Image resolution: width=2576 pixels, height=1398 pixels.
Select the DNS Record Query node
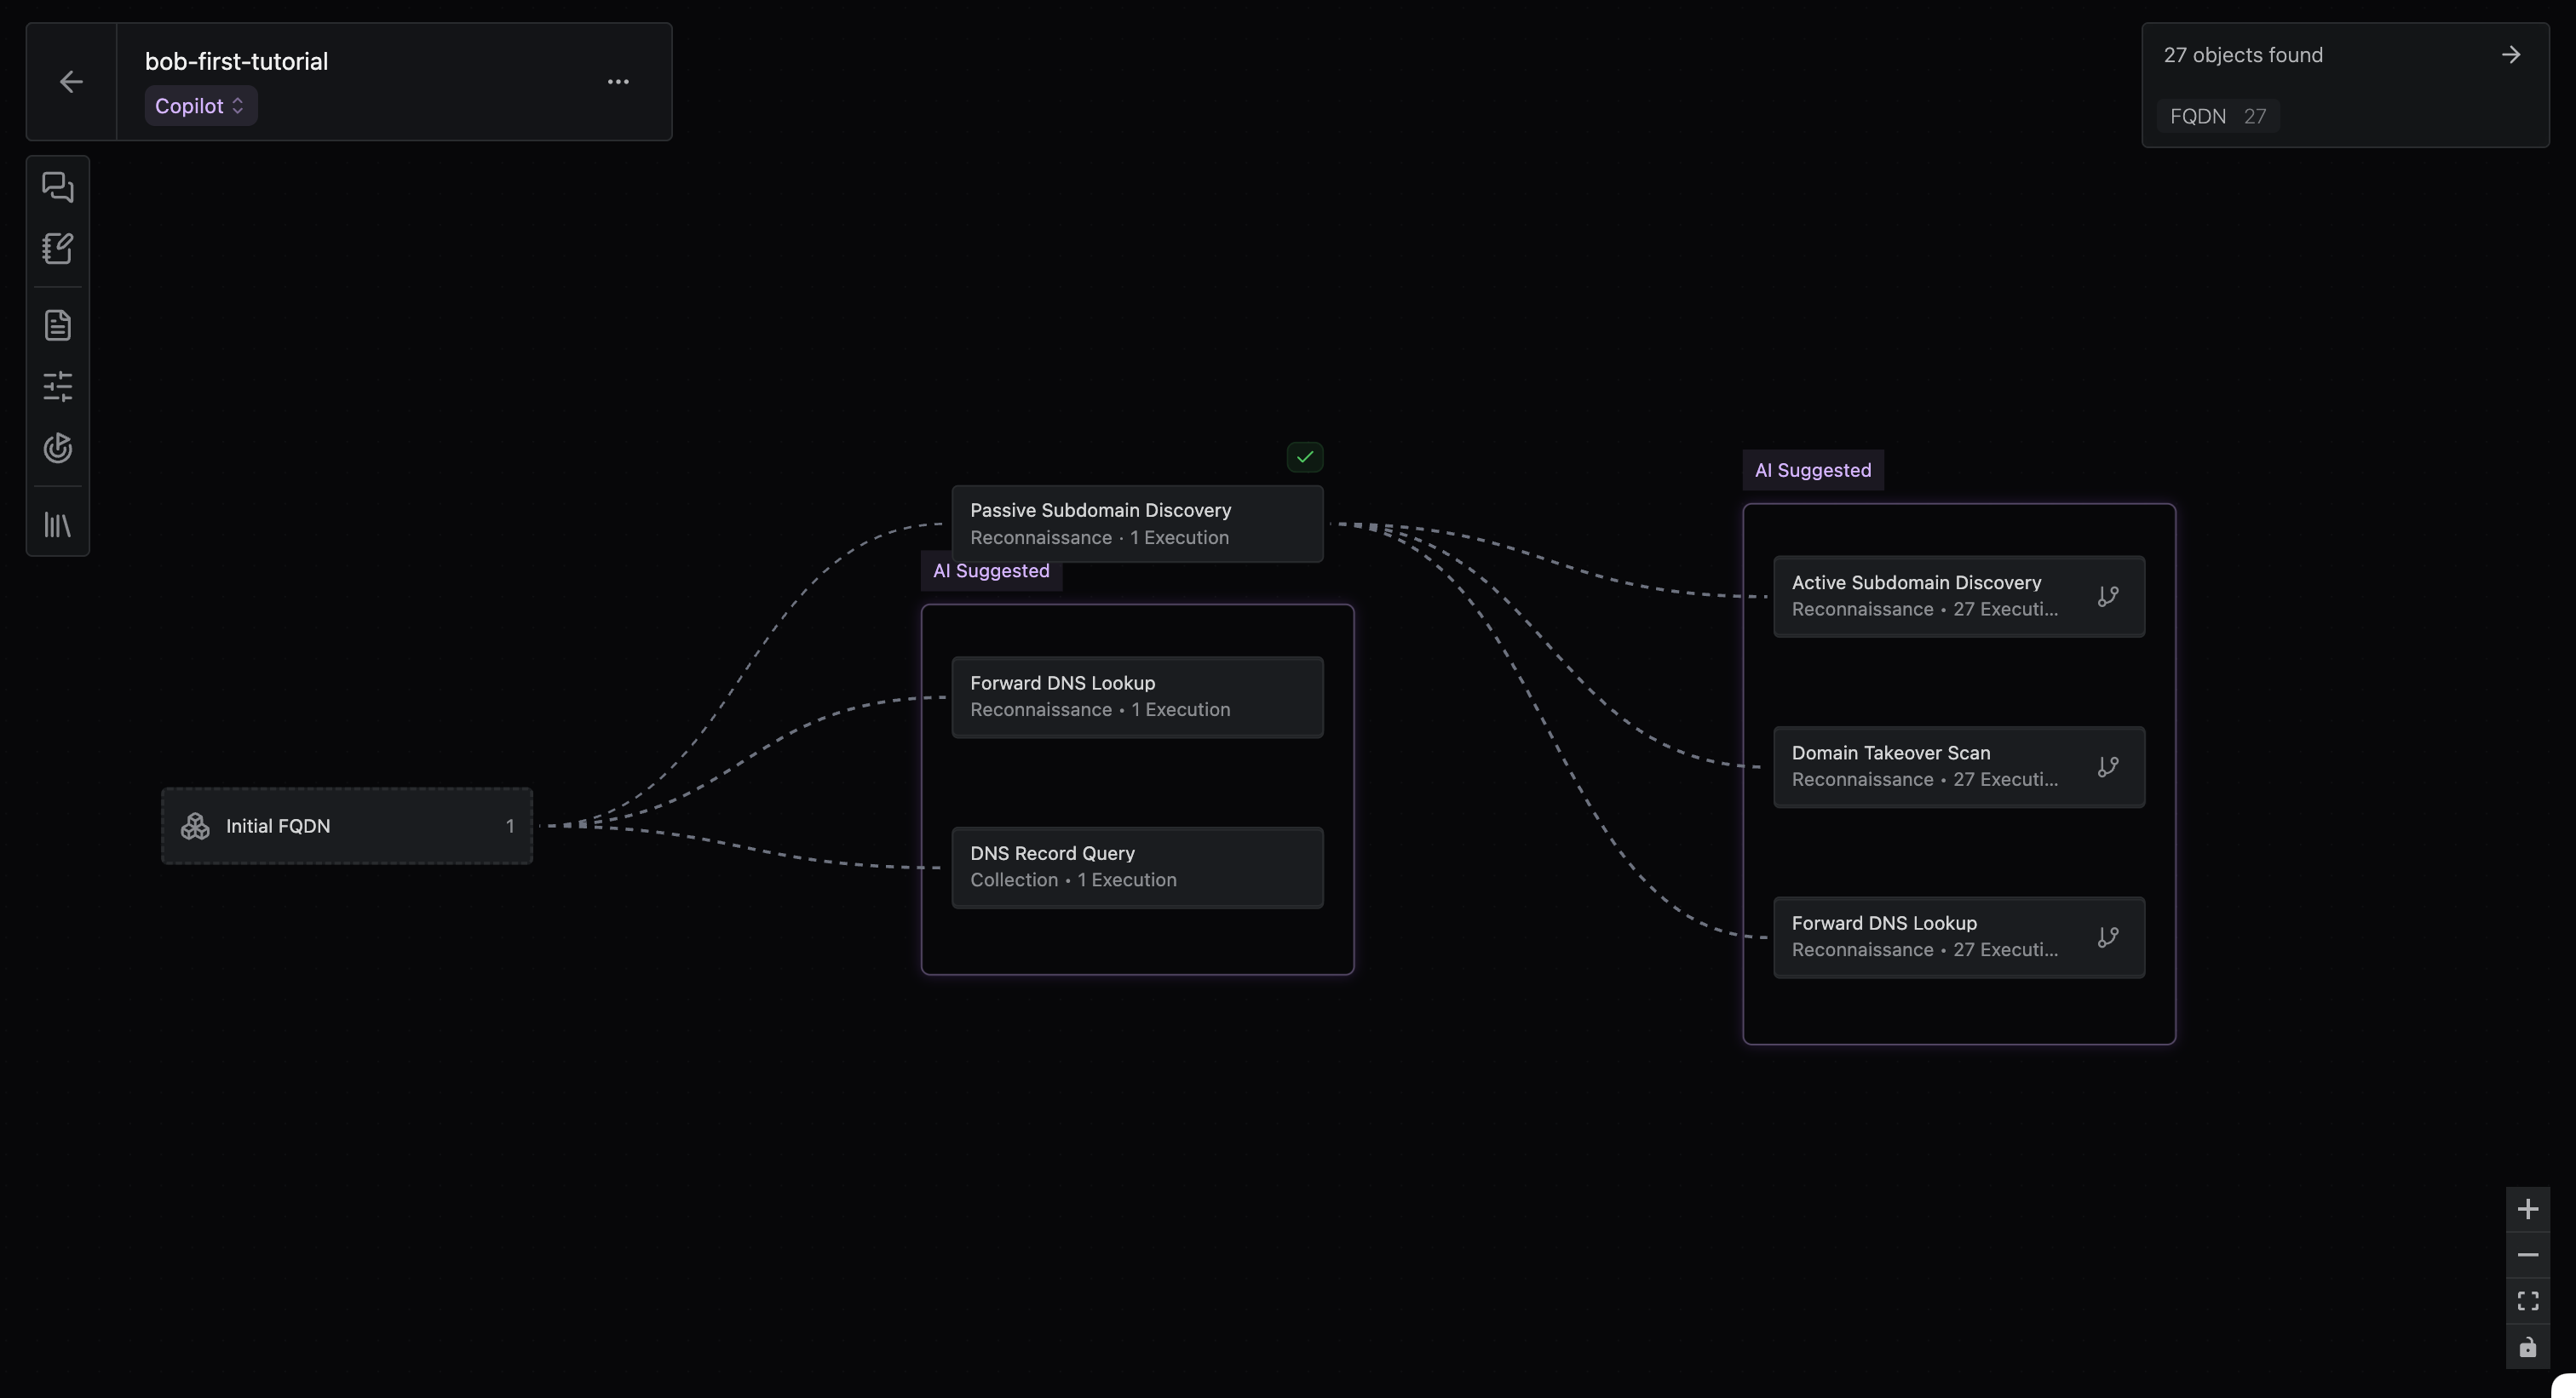tap(1137, 867)
